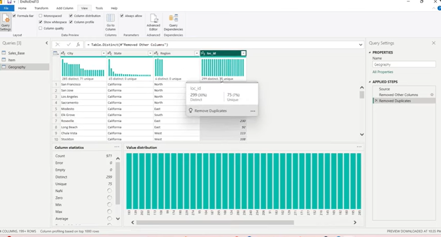Click the Item query table icon
Screen dimensions: 441x237
tap(4, 60)
